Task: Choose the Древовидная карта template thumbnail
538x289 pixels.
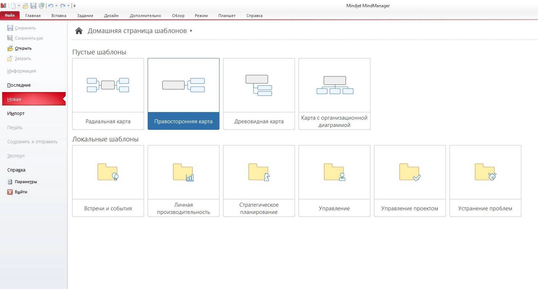Action: (259, 85)
